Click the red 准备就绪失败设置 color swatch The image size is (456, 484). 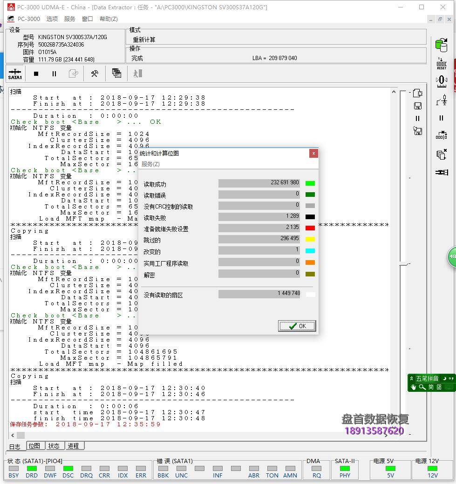[x=310, y=228]
